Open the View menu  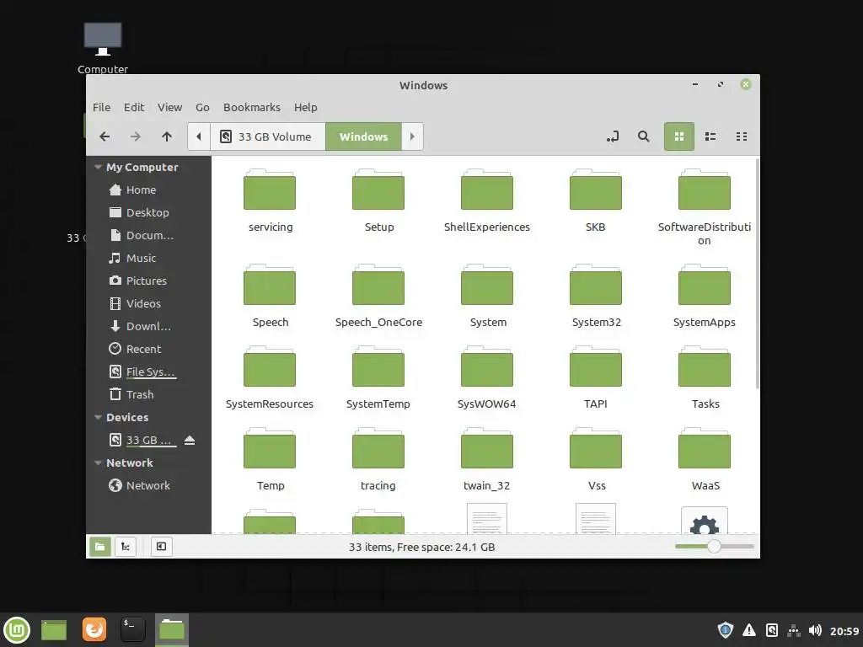pyautogui.click(x=169, y=107)
